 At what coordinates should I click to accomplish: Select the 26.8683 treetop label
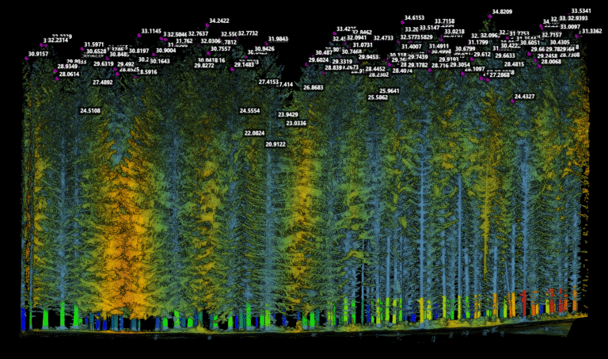click(x=313, y=88)
